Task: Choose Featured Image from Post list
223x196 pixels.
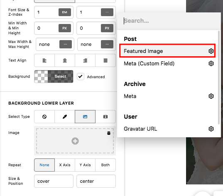Action: tap(167, 51)
